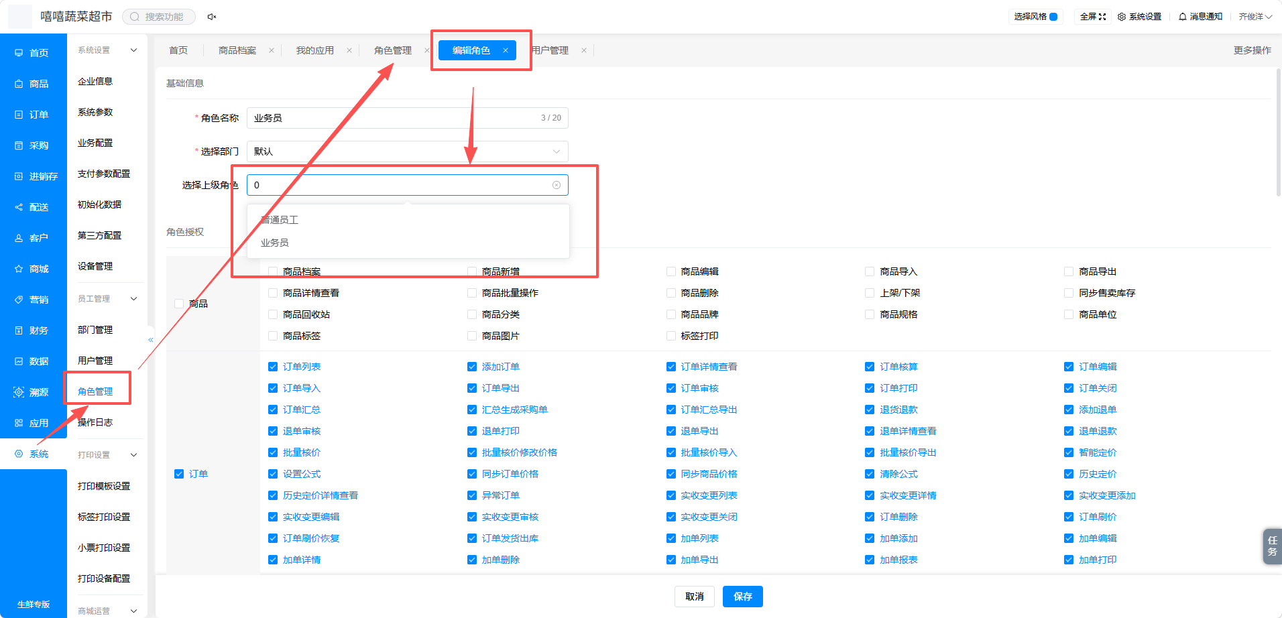The image size is (1282, 618).
Task: Open the 选择部门 dropdown
Action: (408, 151)
